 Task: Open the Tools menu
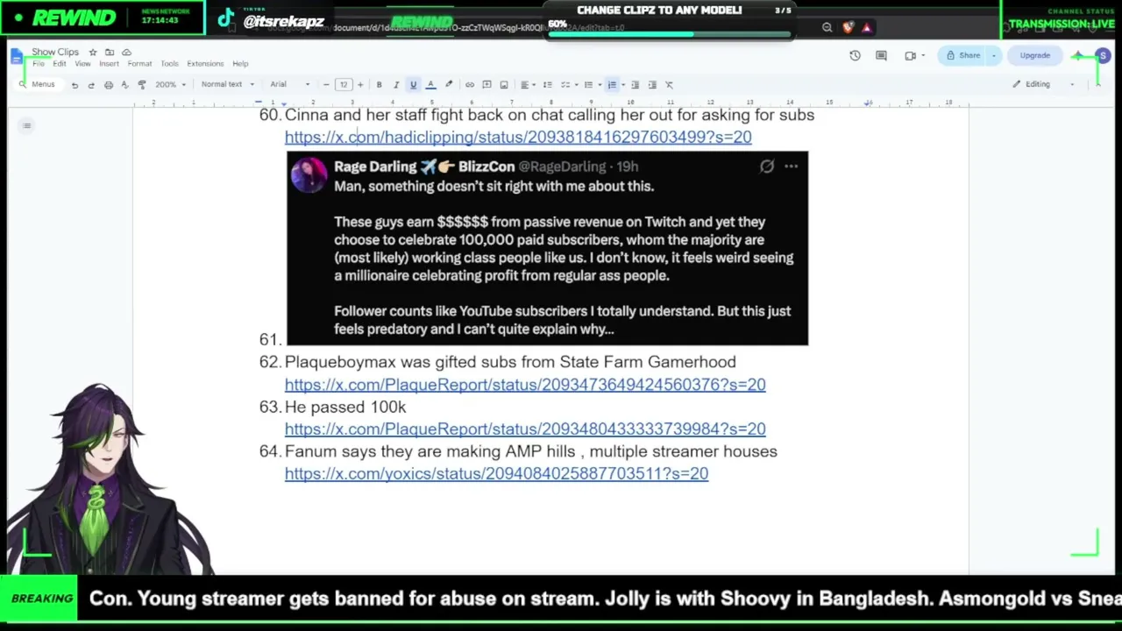click(x=169, y=64)
